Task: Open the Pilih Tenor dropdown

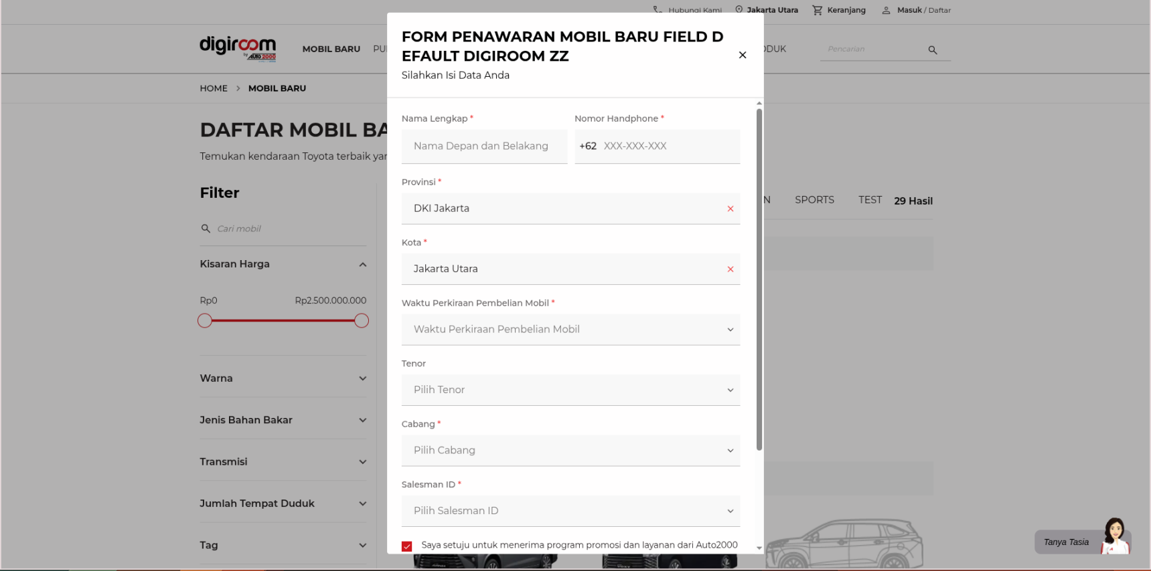Action: point(570,390)
